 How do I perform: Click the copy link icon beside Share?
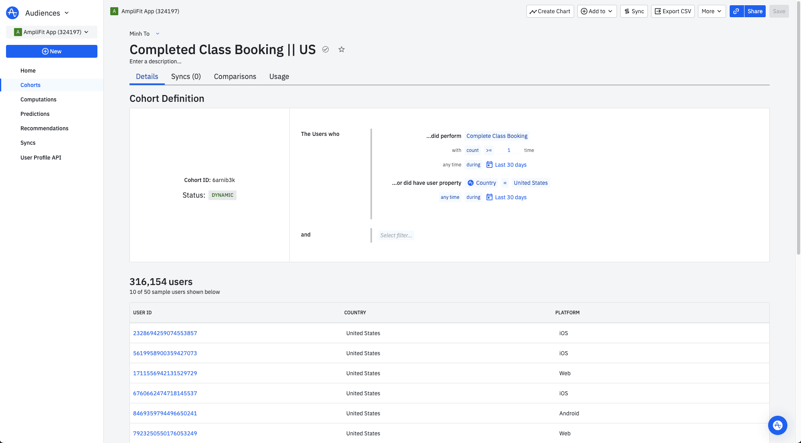(736, 11)
